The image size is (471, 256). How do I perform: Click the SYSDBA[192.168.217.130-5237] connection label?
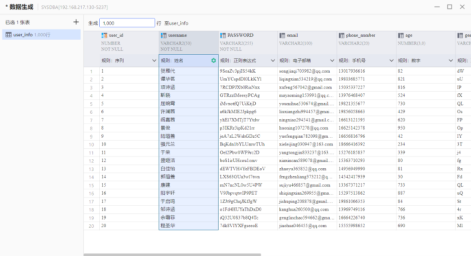[74, 7]
